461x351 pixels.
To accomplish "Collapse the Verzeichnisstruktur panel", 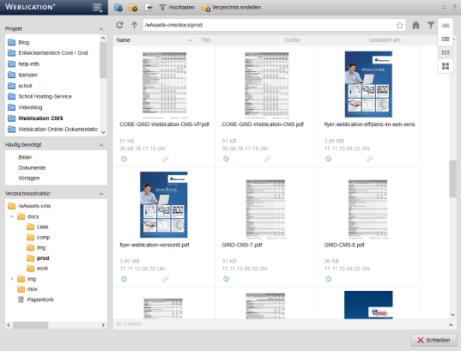I will (x=101, y=194).
